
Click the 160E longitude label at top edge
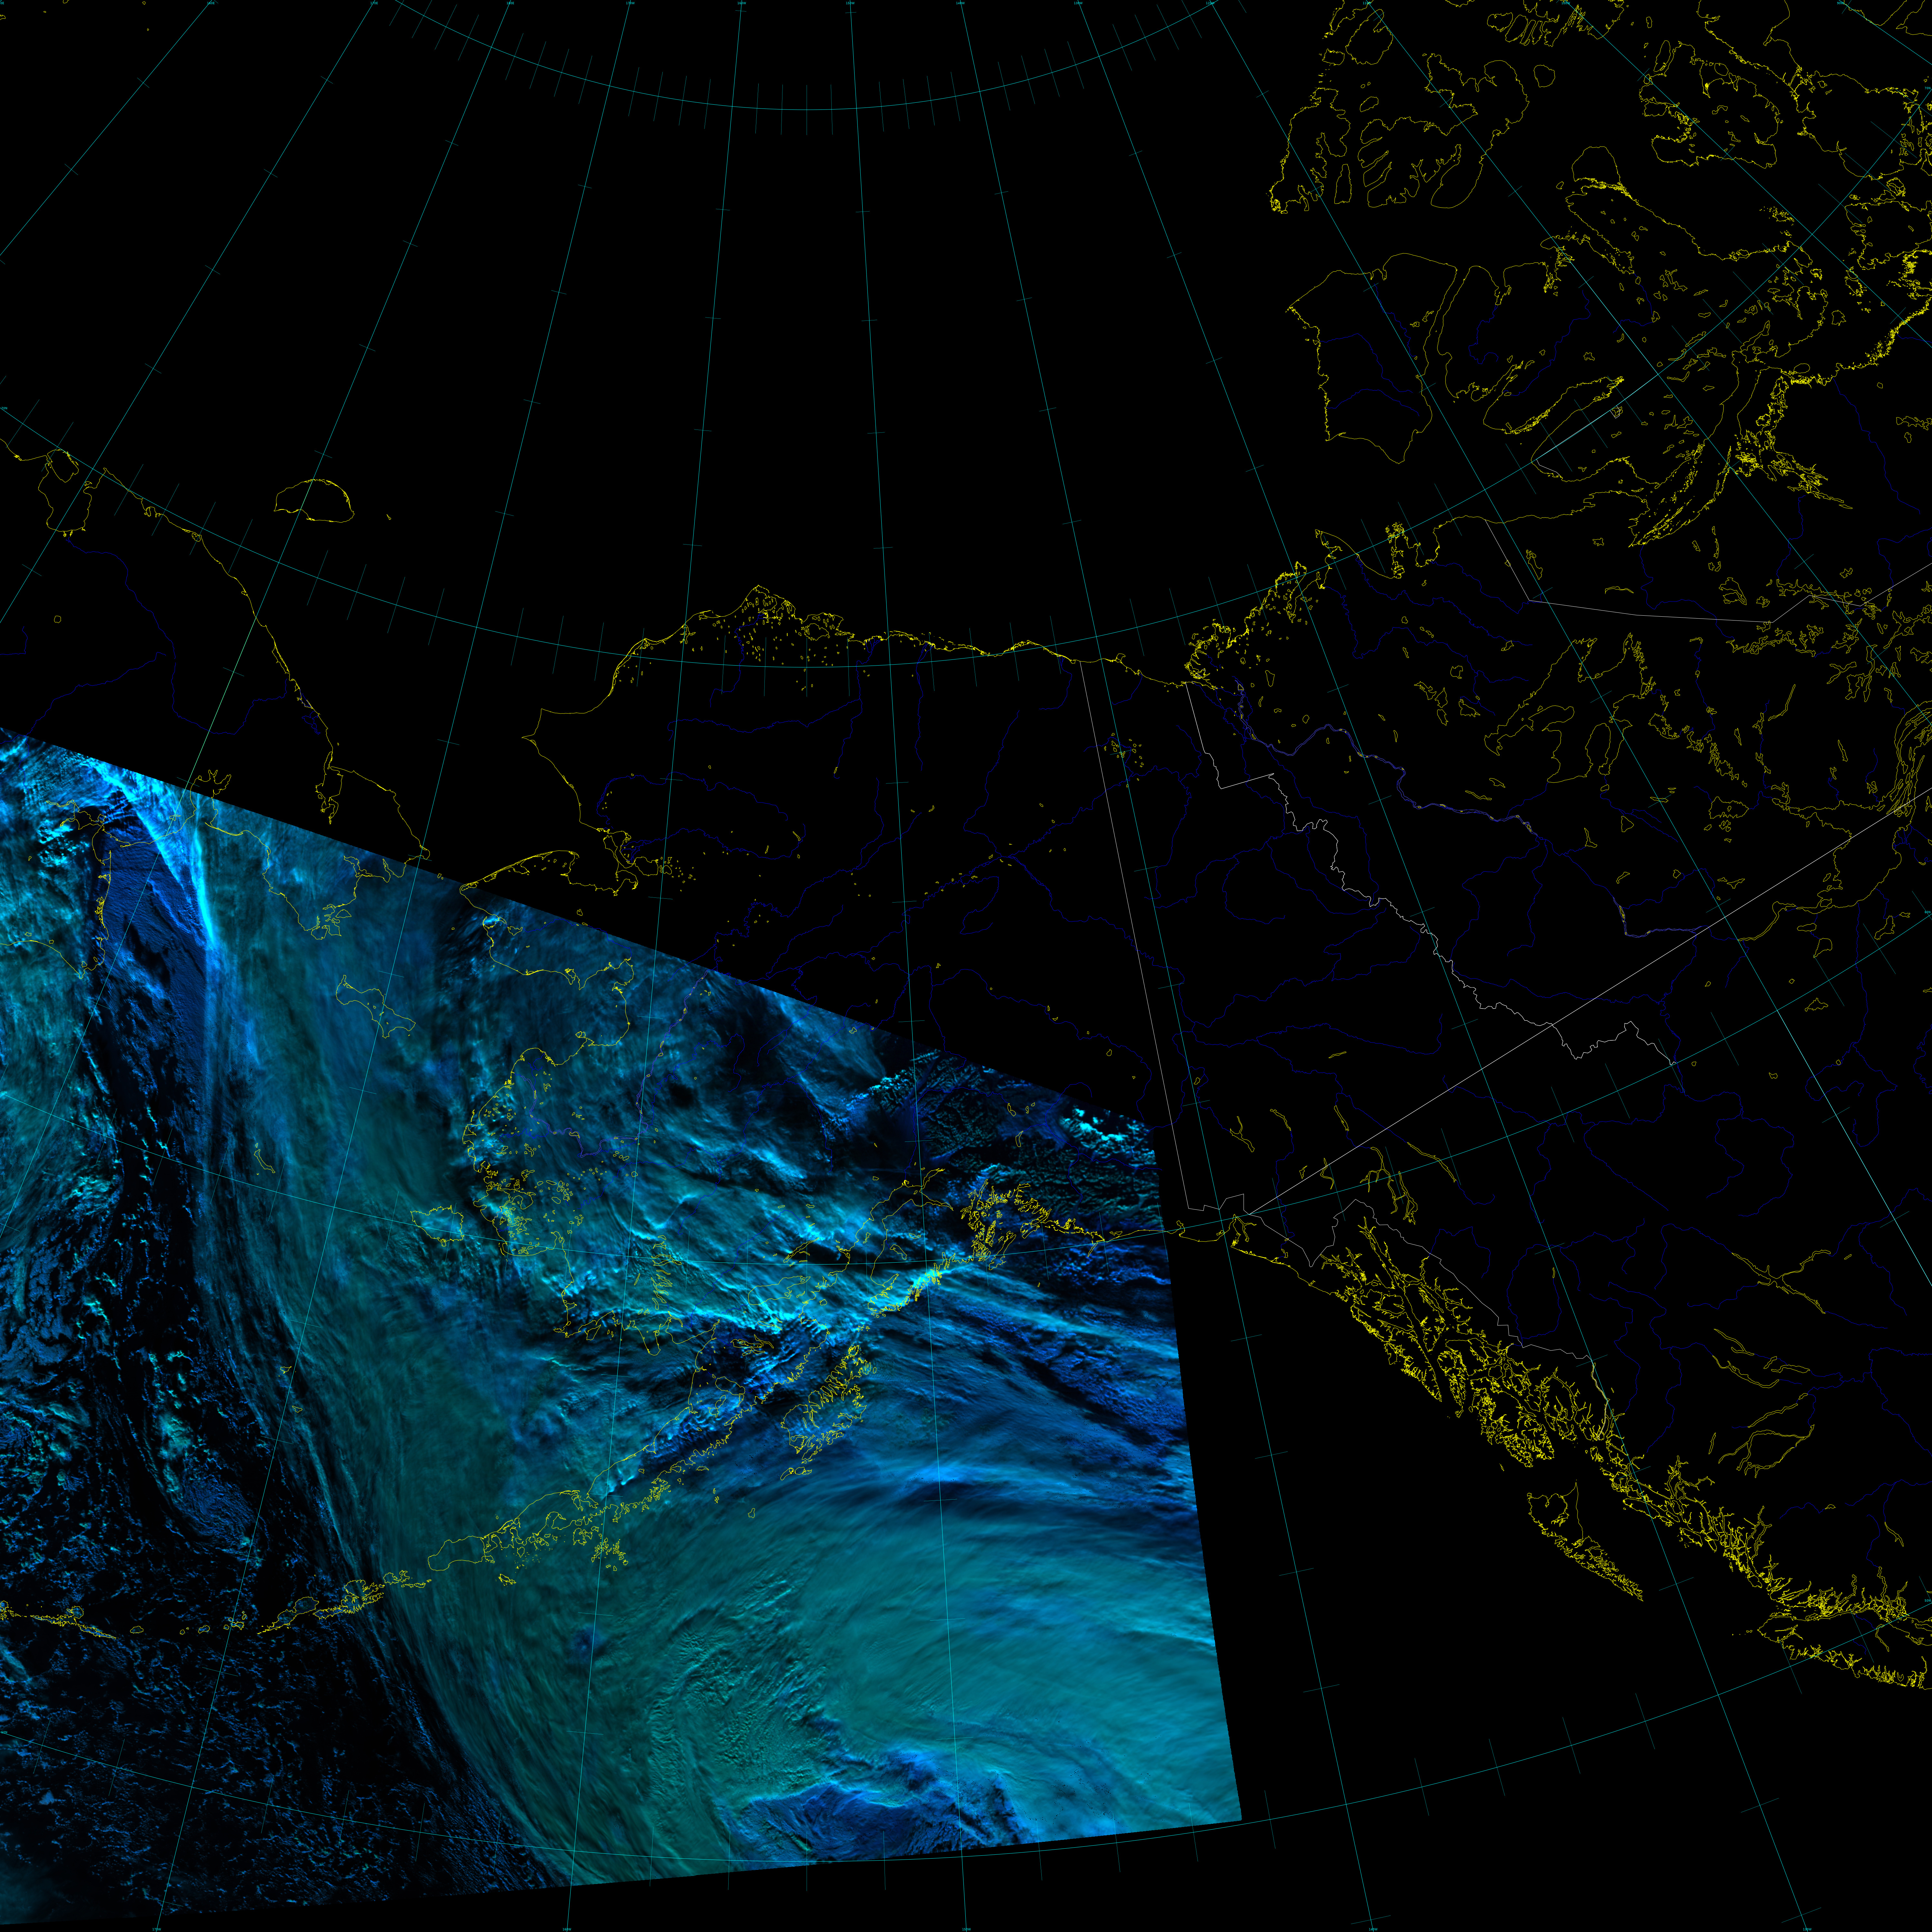click(211, 3)
